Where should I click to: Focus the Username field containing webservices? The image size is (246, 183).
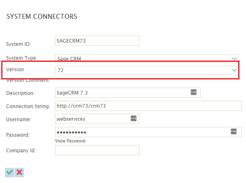click(97, 119)
